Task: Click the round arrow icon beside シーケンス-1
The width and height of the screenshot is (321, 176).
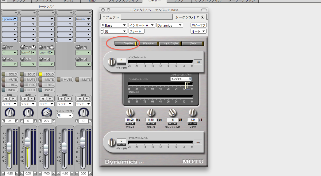Action: [203, 17]
